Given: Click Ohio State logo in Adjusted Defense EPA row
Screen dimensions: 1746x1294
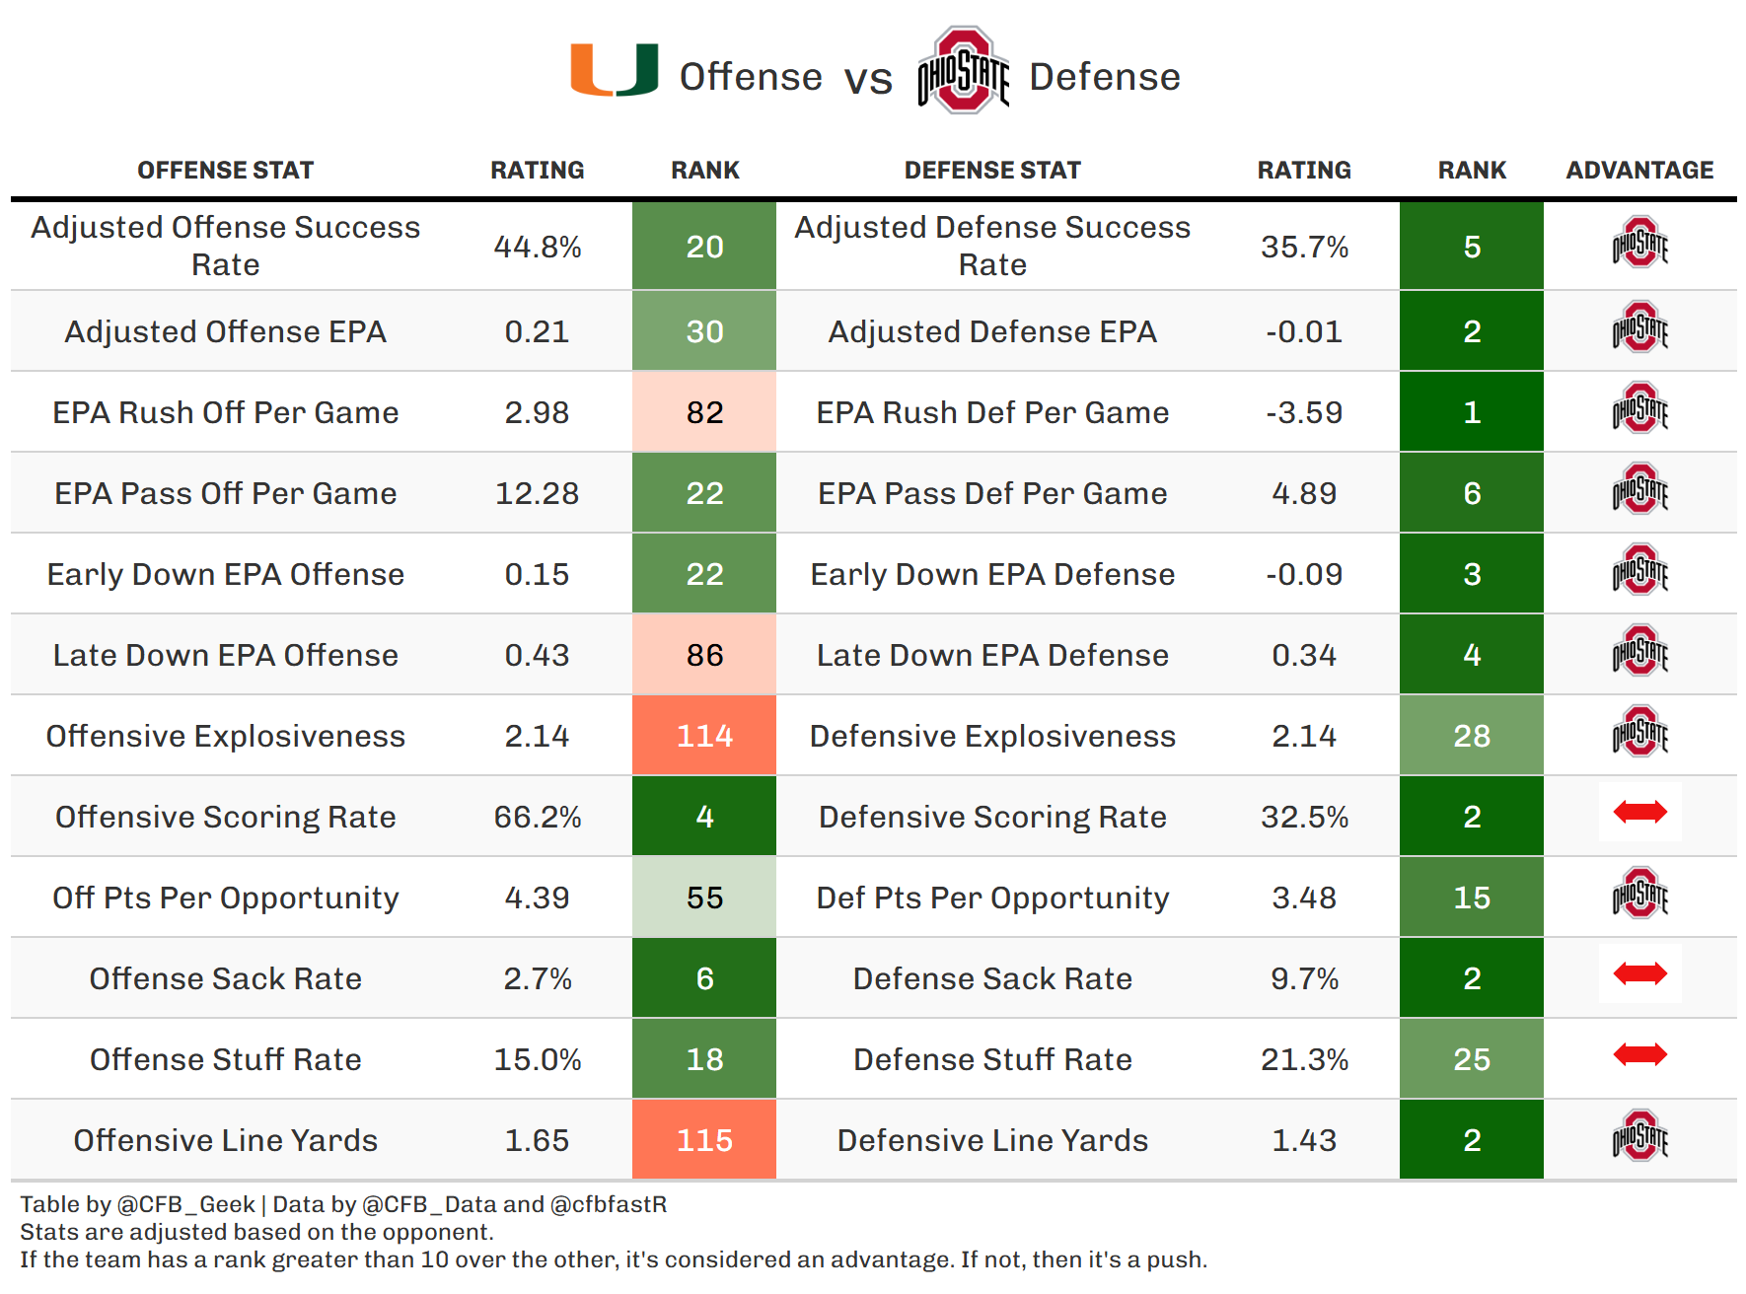Looking at the screenshot, I should coord(1639,328).
